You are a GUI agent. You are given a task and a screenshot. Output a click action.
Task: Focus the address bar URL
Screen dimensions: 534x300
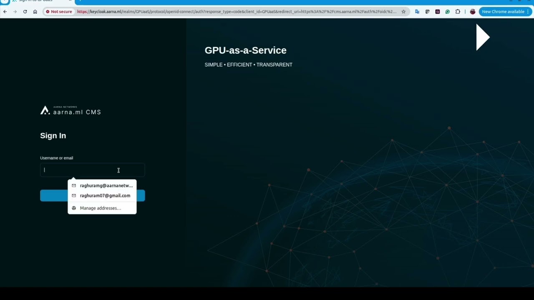click(237, 12)
